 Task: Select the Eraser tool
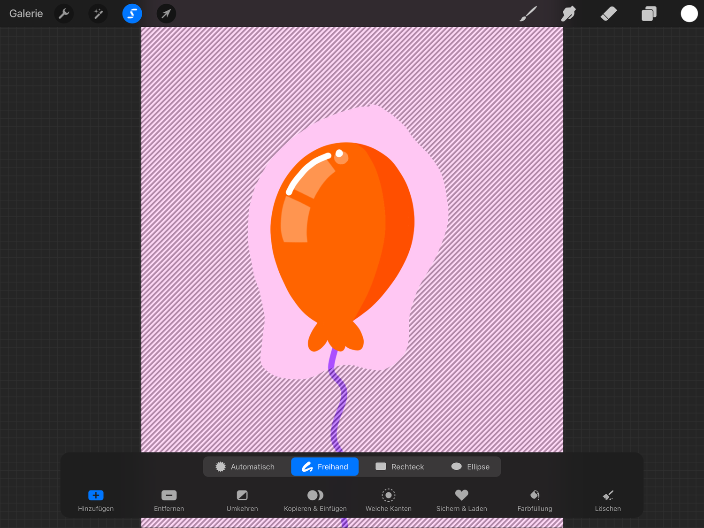[608, 14]
